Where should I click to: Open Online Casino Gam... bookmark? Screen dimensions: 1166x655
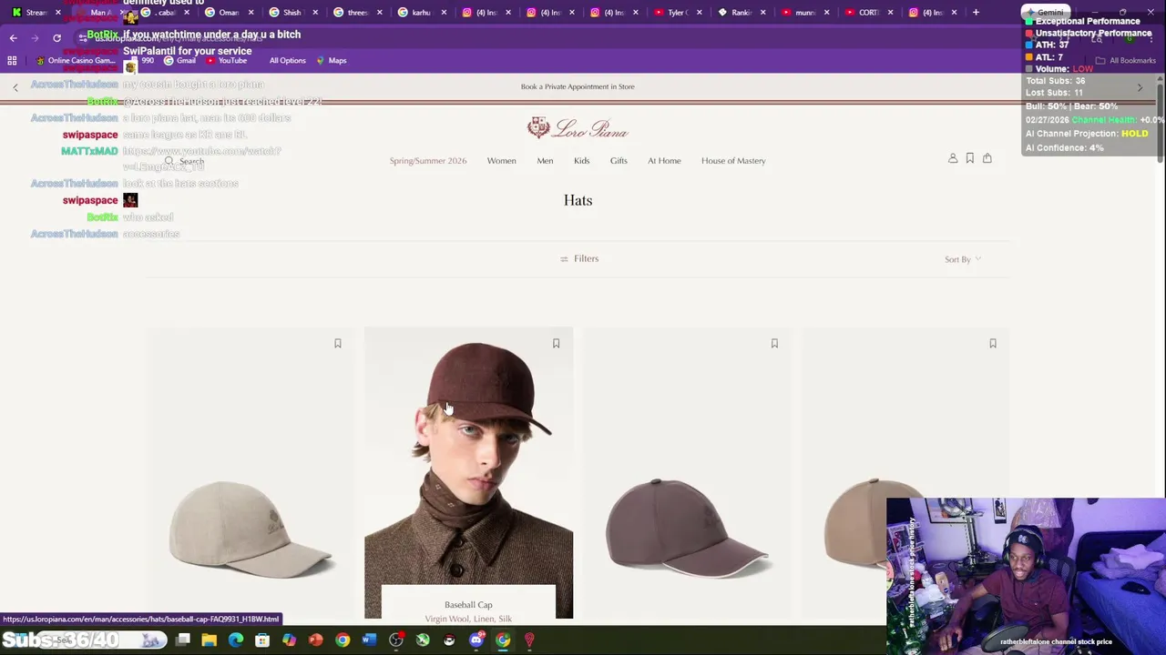click(x=76, y=61)
